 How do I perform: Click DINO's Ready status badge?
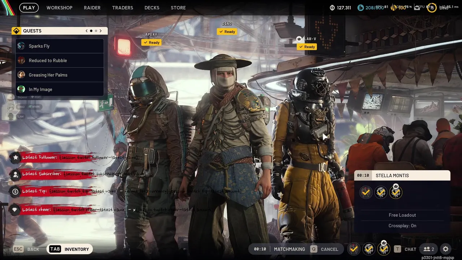point(227,31)
